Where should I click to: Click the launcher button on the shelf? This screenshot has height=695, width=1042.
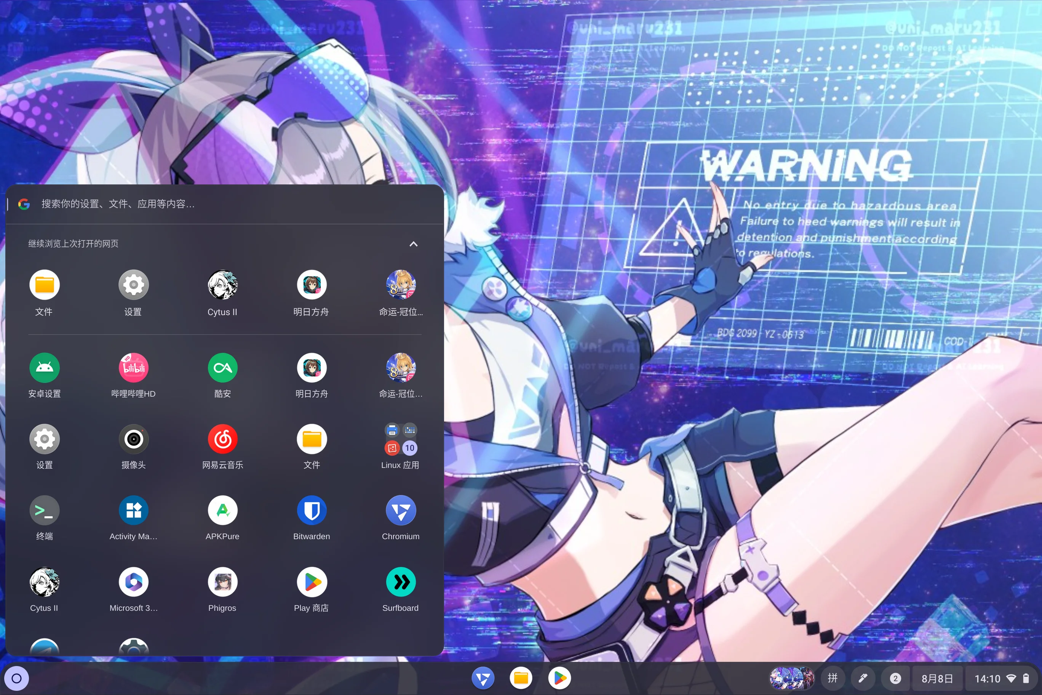point(16,678)
